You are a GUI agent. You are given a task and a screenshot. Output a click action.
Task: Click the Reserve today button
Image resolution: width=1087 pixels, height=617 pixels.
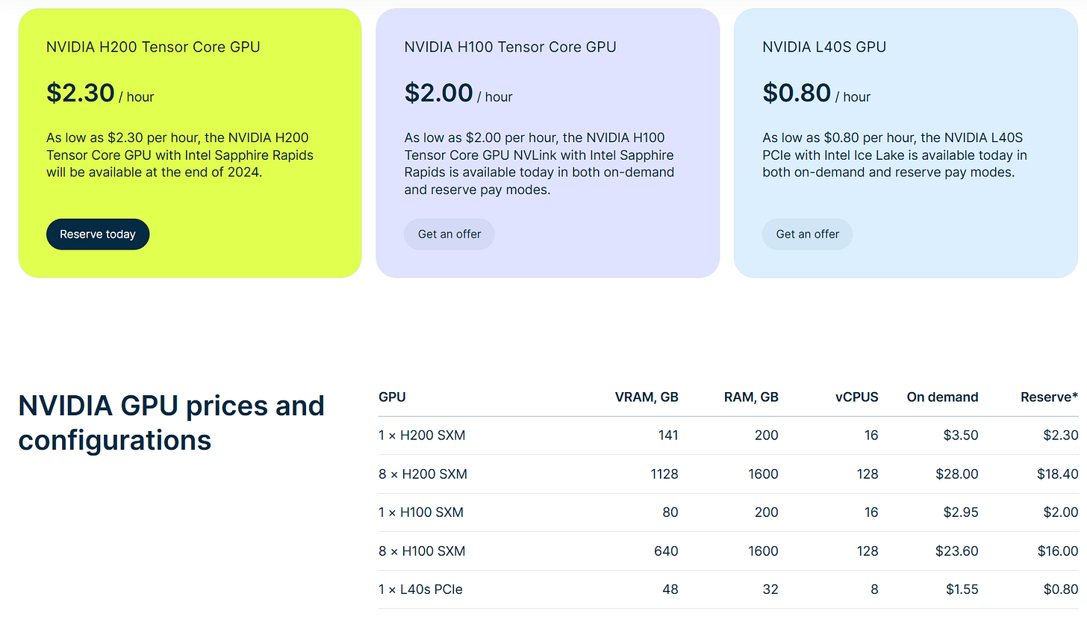98,235
